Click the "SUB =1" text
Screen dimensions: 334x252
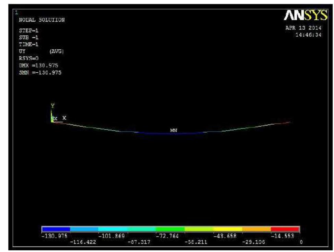pos(28,37)
